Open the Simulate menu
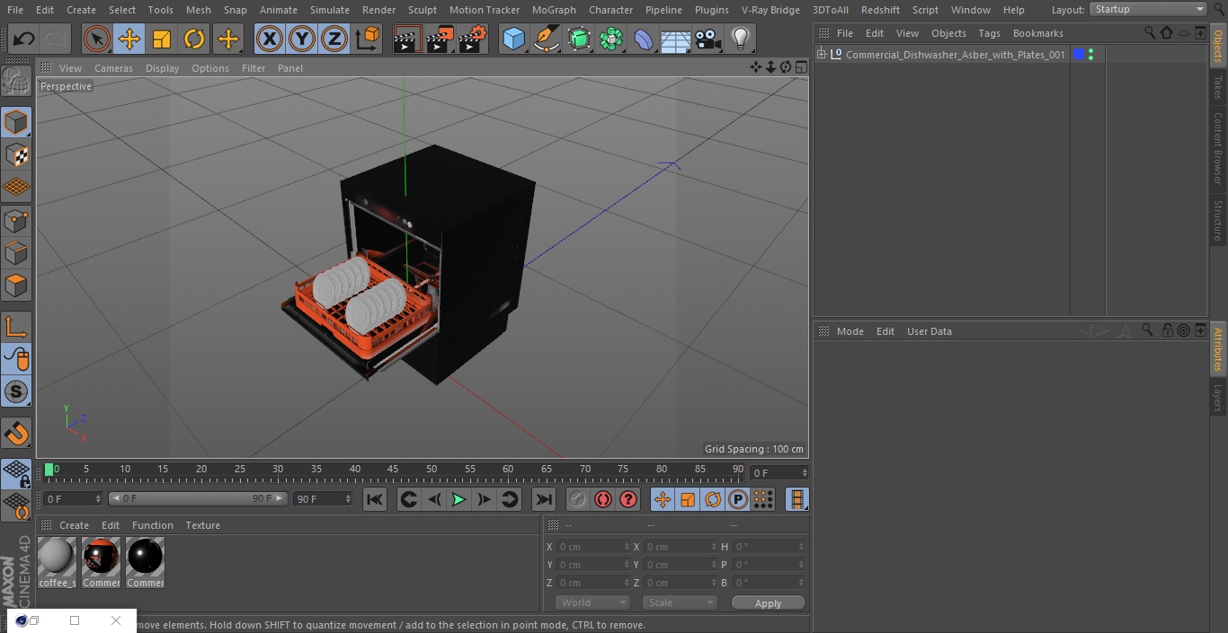The width and height of the screenshot is (1228, 633). click(x=329, y=10)
